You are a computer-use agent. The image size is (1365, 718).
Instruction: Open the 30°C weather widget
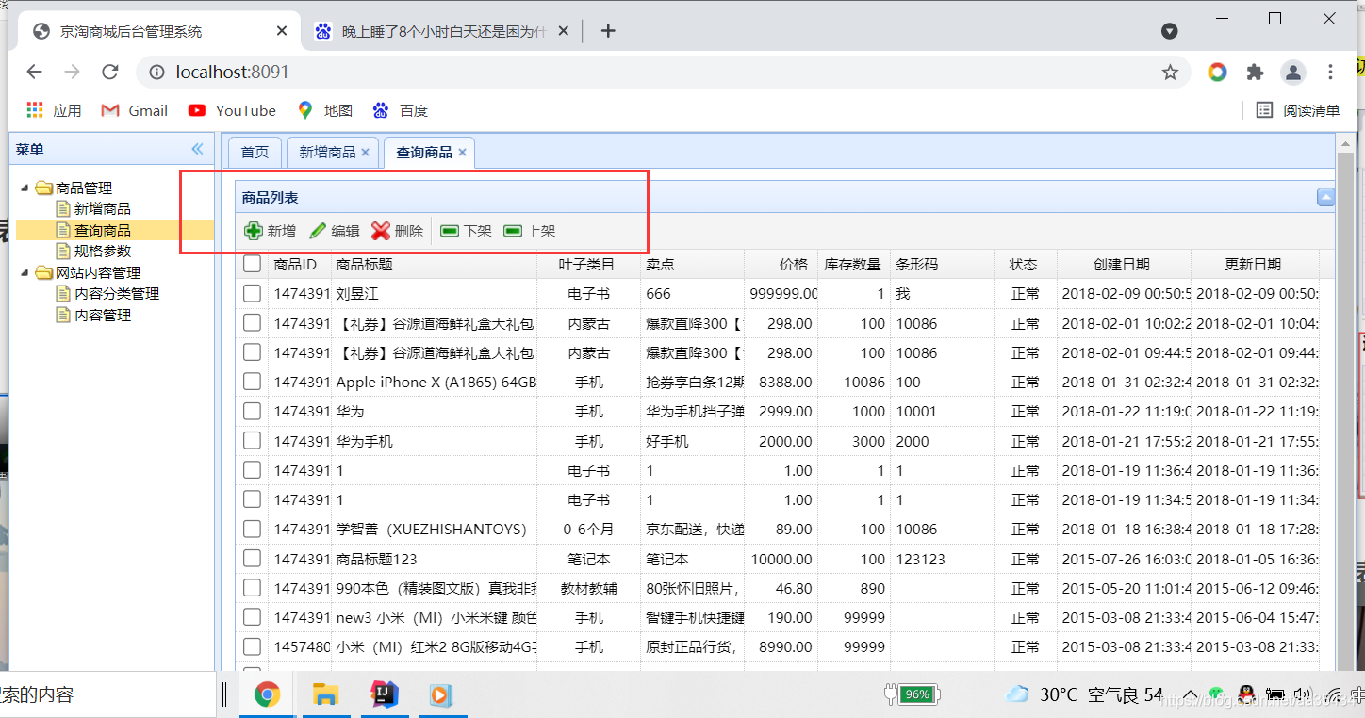[x=1084, y=695]
